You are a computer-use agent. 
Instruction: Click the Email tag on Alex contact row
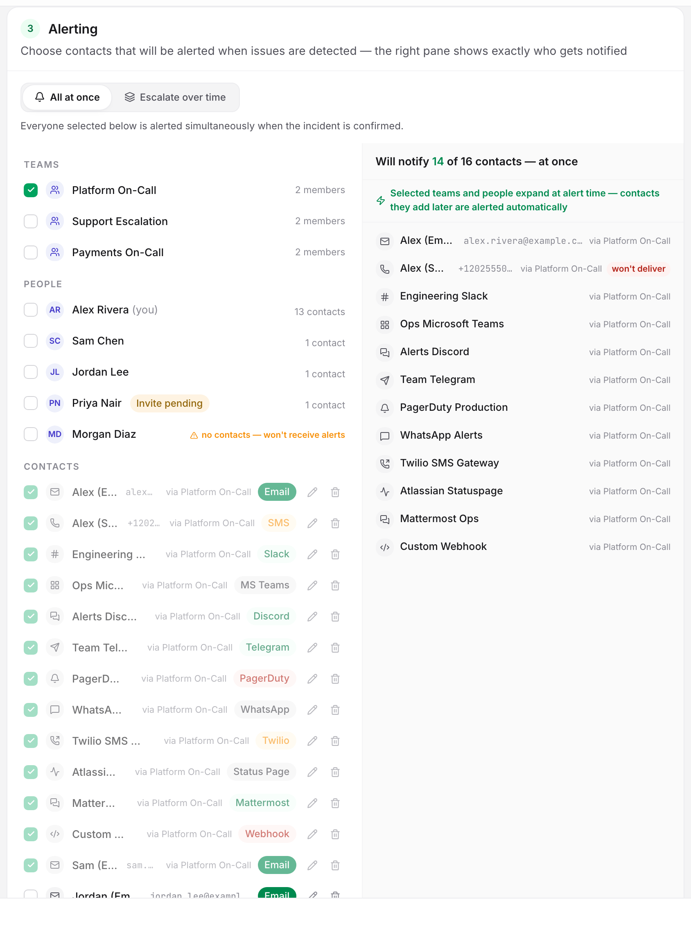tap(277, 492)
